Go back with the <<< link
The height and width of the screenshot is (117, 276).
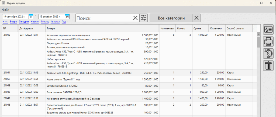pyautogui.click(x=5, y=22)
